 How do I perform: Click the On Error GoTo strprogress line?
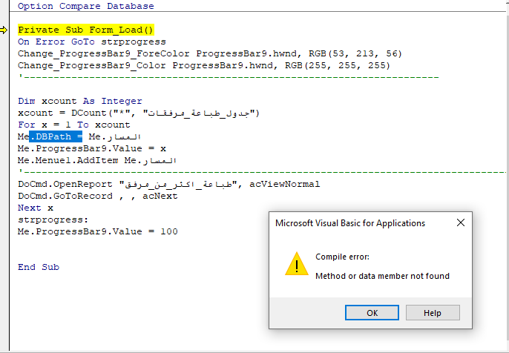pyautogui.click(x=92, y=42)
